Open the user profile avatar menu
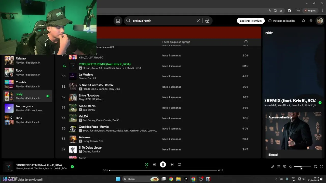This screenshot has width=326, height=183. click(320, 21)
